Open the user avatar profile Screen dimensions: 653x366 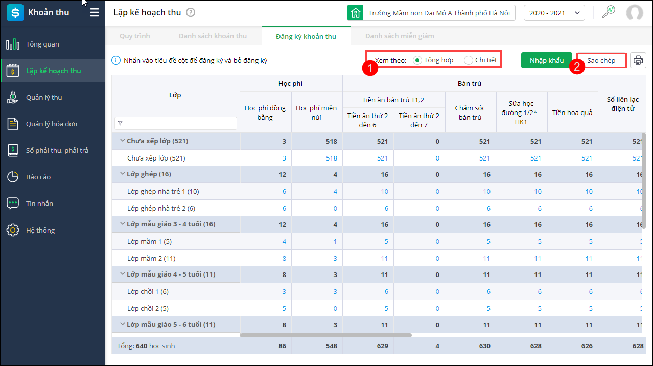pyautogui.click(x=635, y=13)
